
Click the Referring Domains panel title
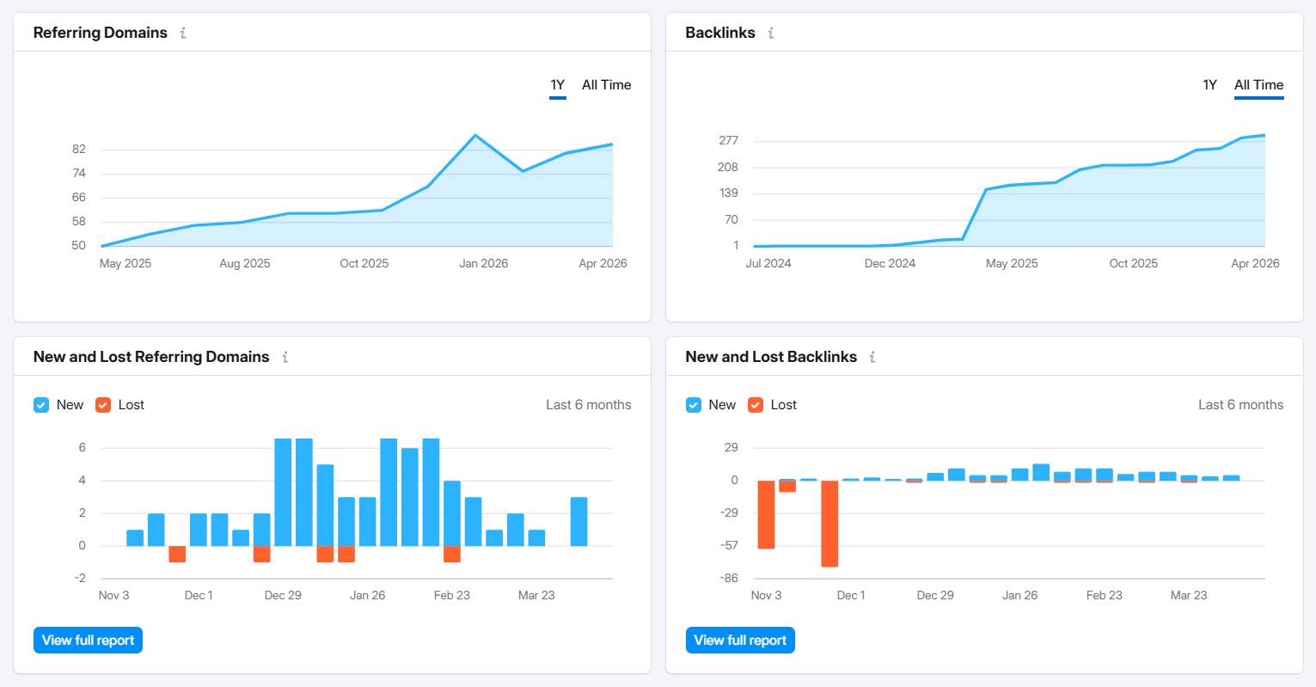point(100,33)
